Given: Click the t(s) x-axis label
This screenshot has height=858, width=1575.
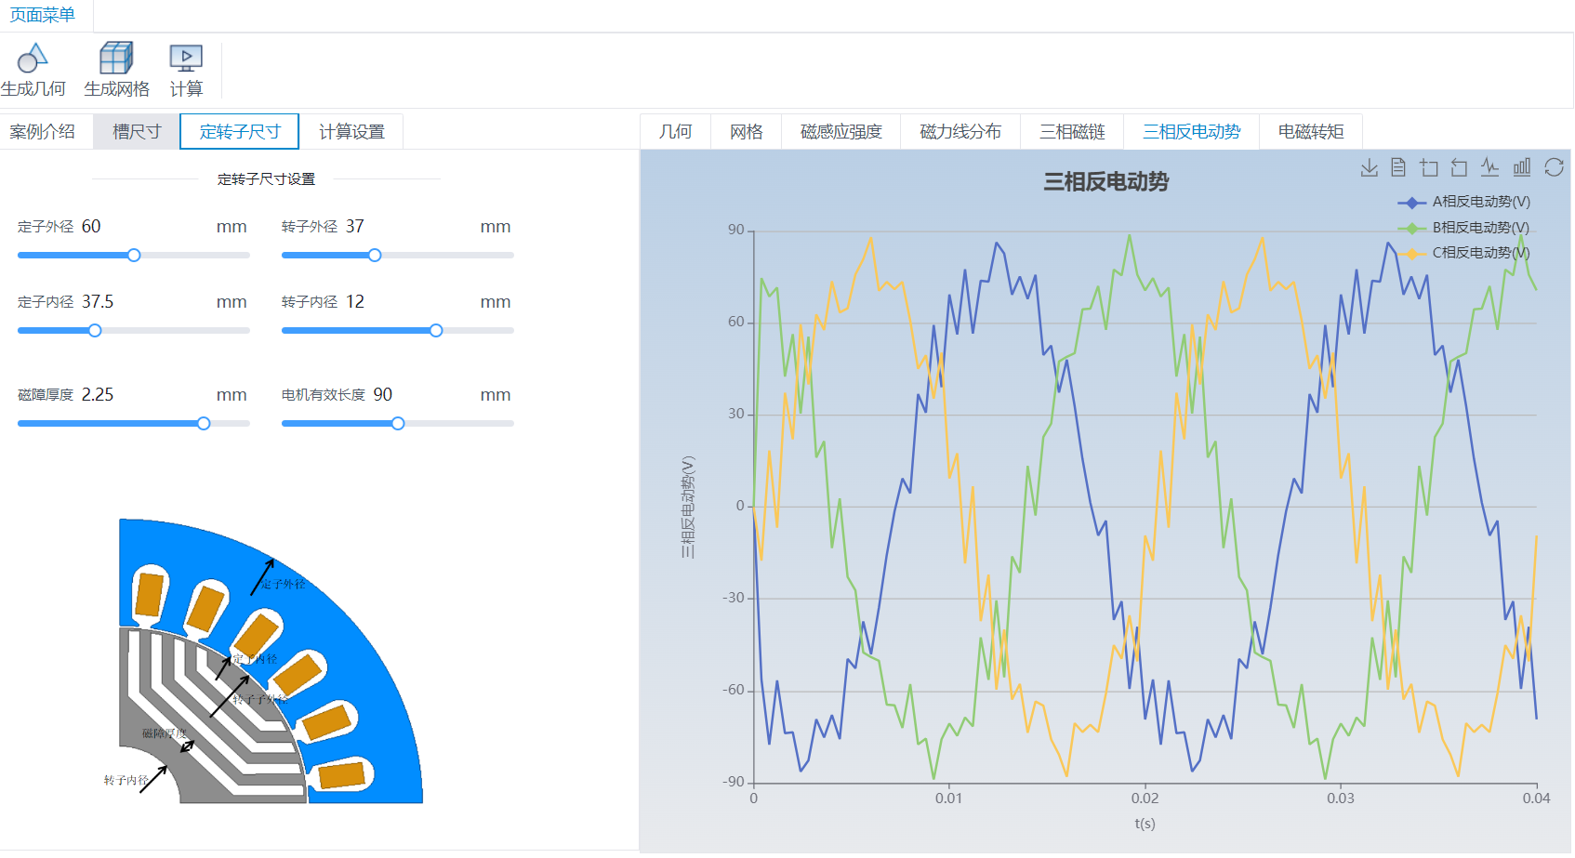Looking at the screenshot, I should pyautogui.click(x=1145, y=824).
